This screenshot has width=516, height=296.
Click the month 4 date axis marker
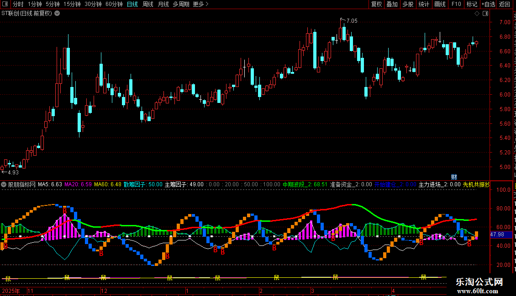[393, 291]
